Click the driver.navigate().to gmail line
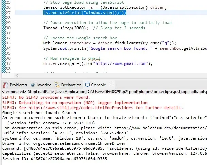This screenshot has height=165, width=207. pyautogui.click(x=98, y=63)
